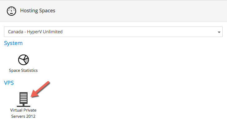Select the dotted slice of the pie chart icon

[26, 60]
